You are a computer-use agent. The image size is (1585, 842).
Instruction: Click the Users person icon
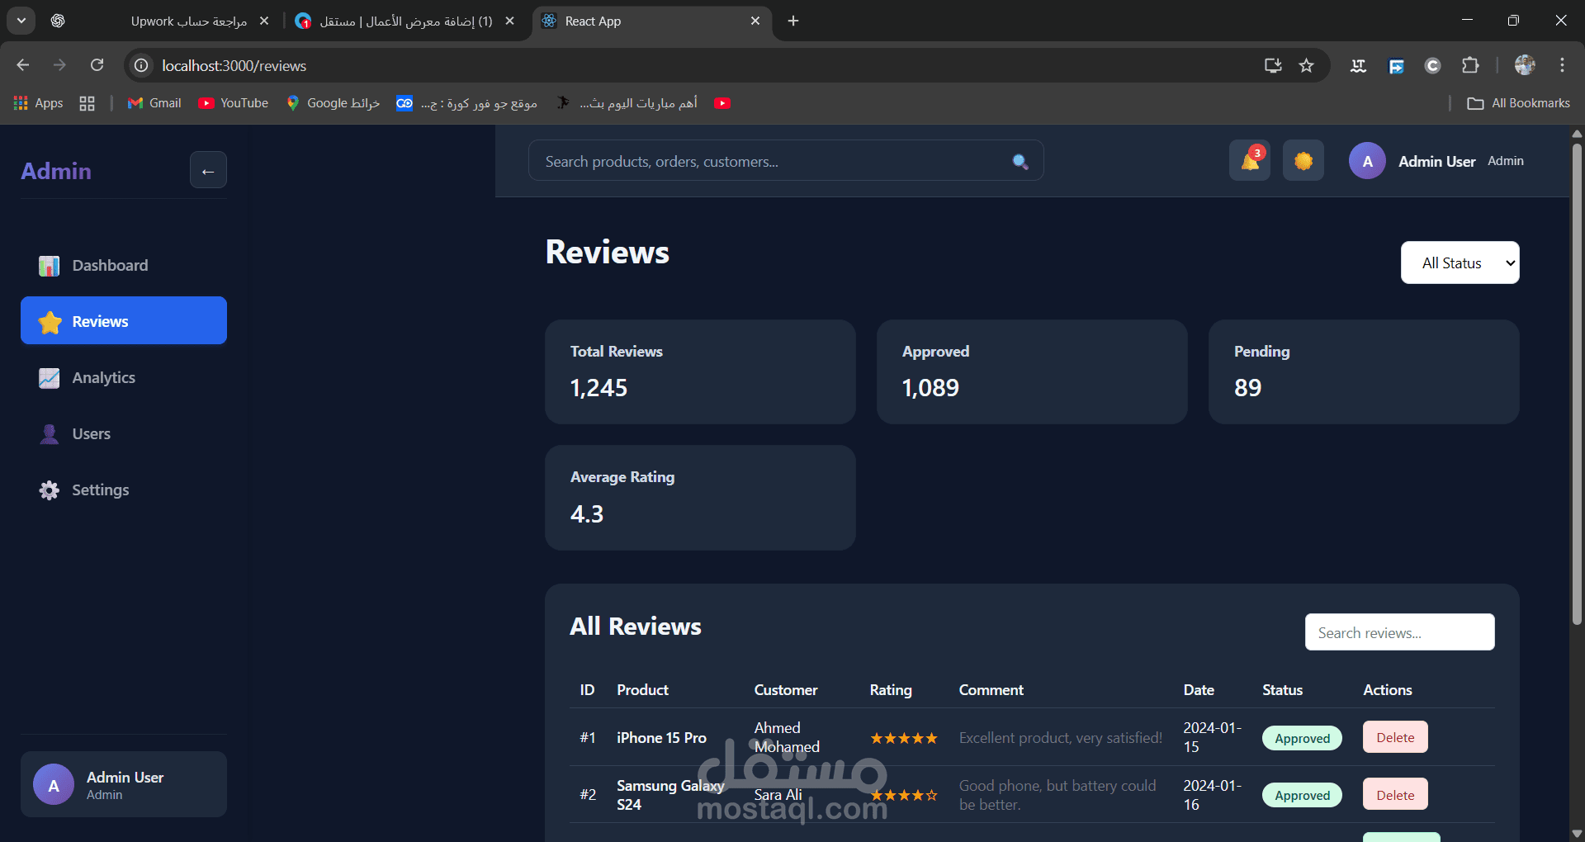50,434
